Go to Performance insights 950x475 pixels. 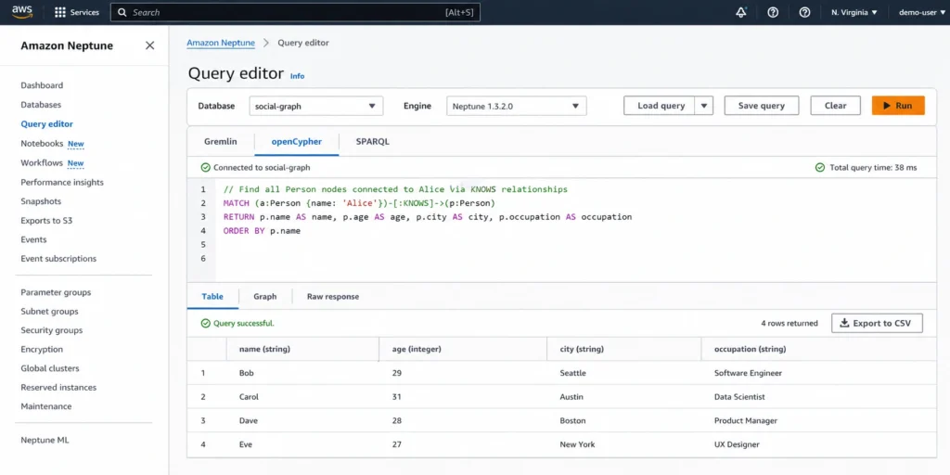(62, 183)
